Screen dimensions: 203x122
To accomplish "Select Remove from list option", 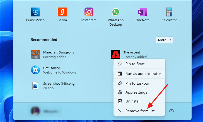I will click(139, 111).
